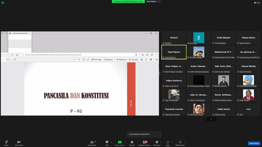Screen dimensions: 262x147
Task: Click the 4 unassigned participants tooltip
Action: (145, 134)
